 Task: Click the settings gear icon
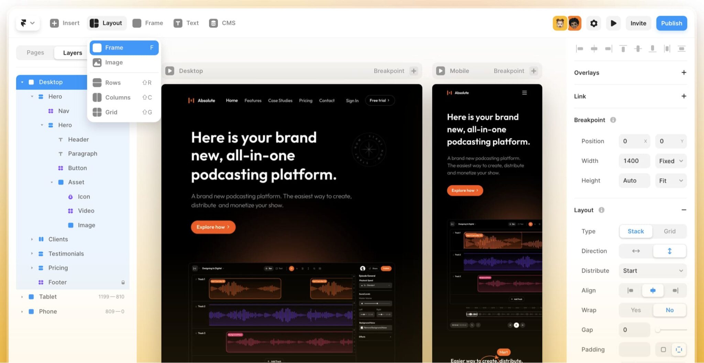click(x=594, y=23)
